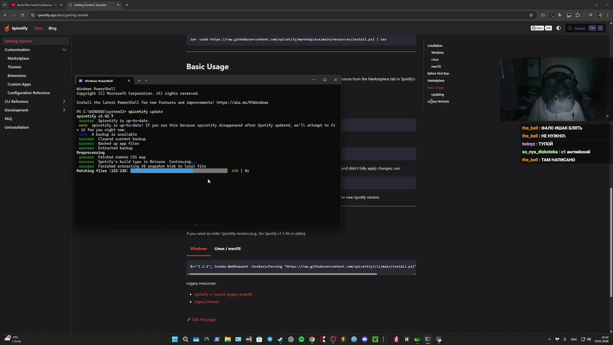Open FAQ page in sidebar
Screen dimensions: 613x345
(x=8, y=119)
